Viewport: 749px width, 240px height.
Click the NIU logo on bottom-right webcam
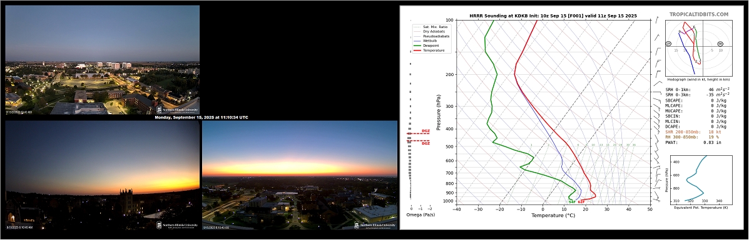(375, 225)
